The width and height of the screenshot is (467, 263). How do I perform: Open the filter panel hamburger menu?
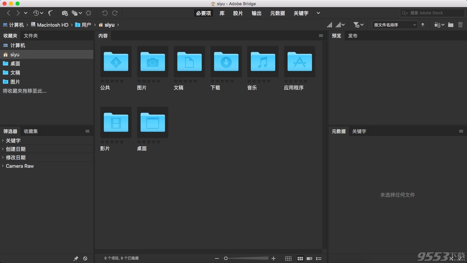point(87,131)
